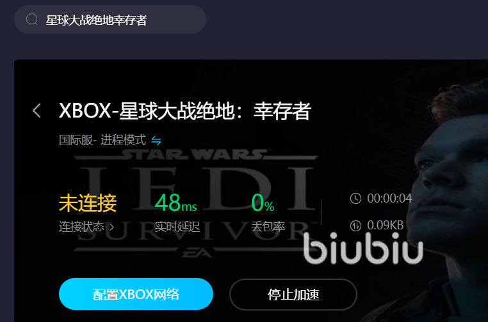The height and width of the screenshot is (322, 488).
Task: Click the 0.09KB traffic value
Action: [386, 226]
